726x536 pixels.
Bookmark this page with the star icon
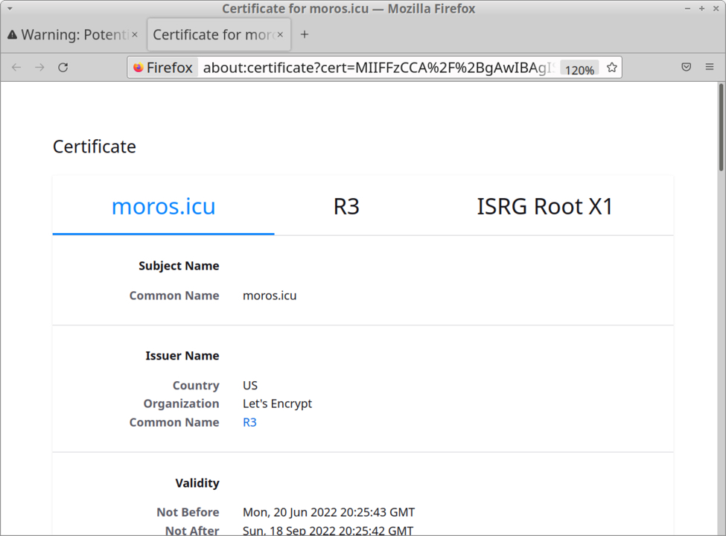tap(611, 68)
